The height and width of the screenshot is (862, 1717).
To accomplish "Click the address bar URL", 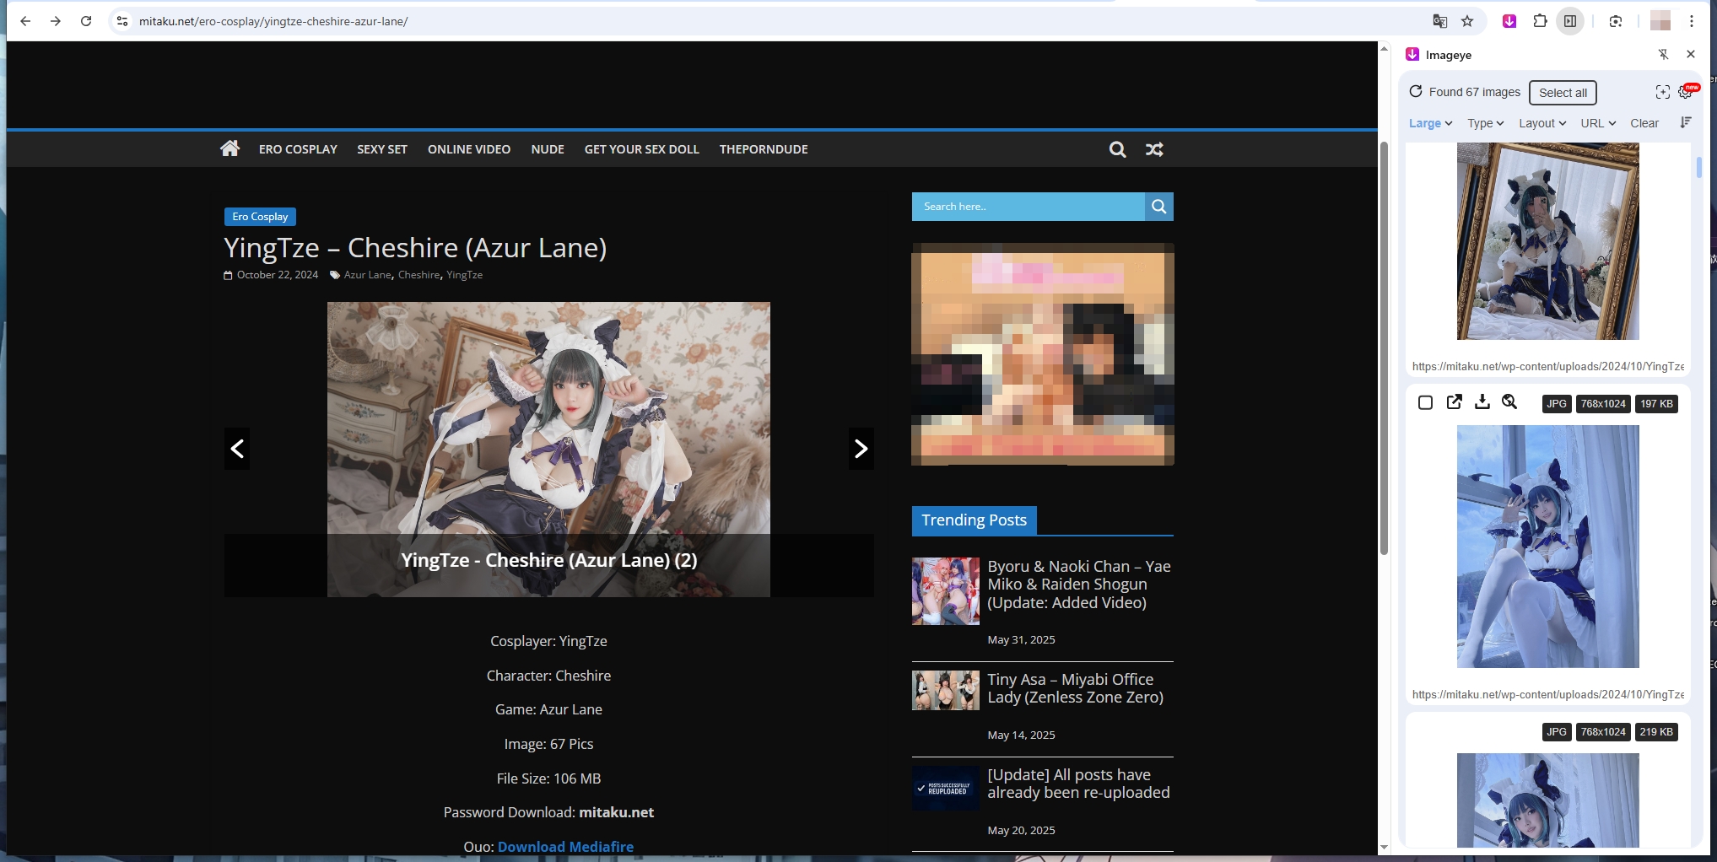I will point(273,21).
